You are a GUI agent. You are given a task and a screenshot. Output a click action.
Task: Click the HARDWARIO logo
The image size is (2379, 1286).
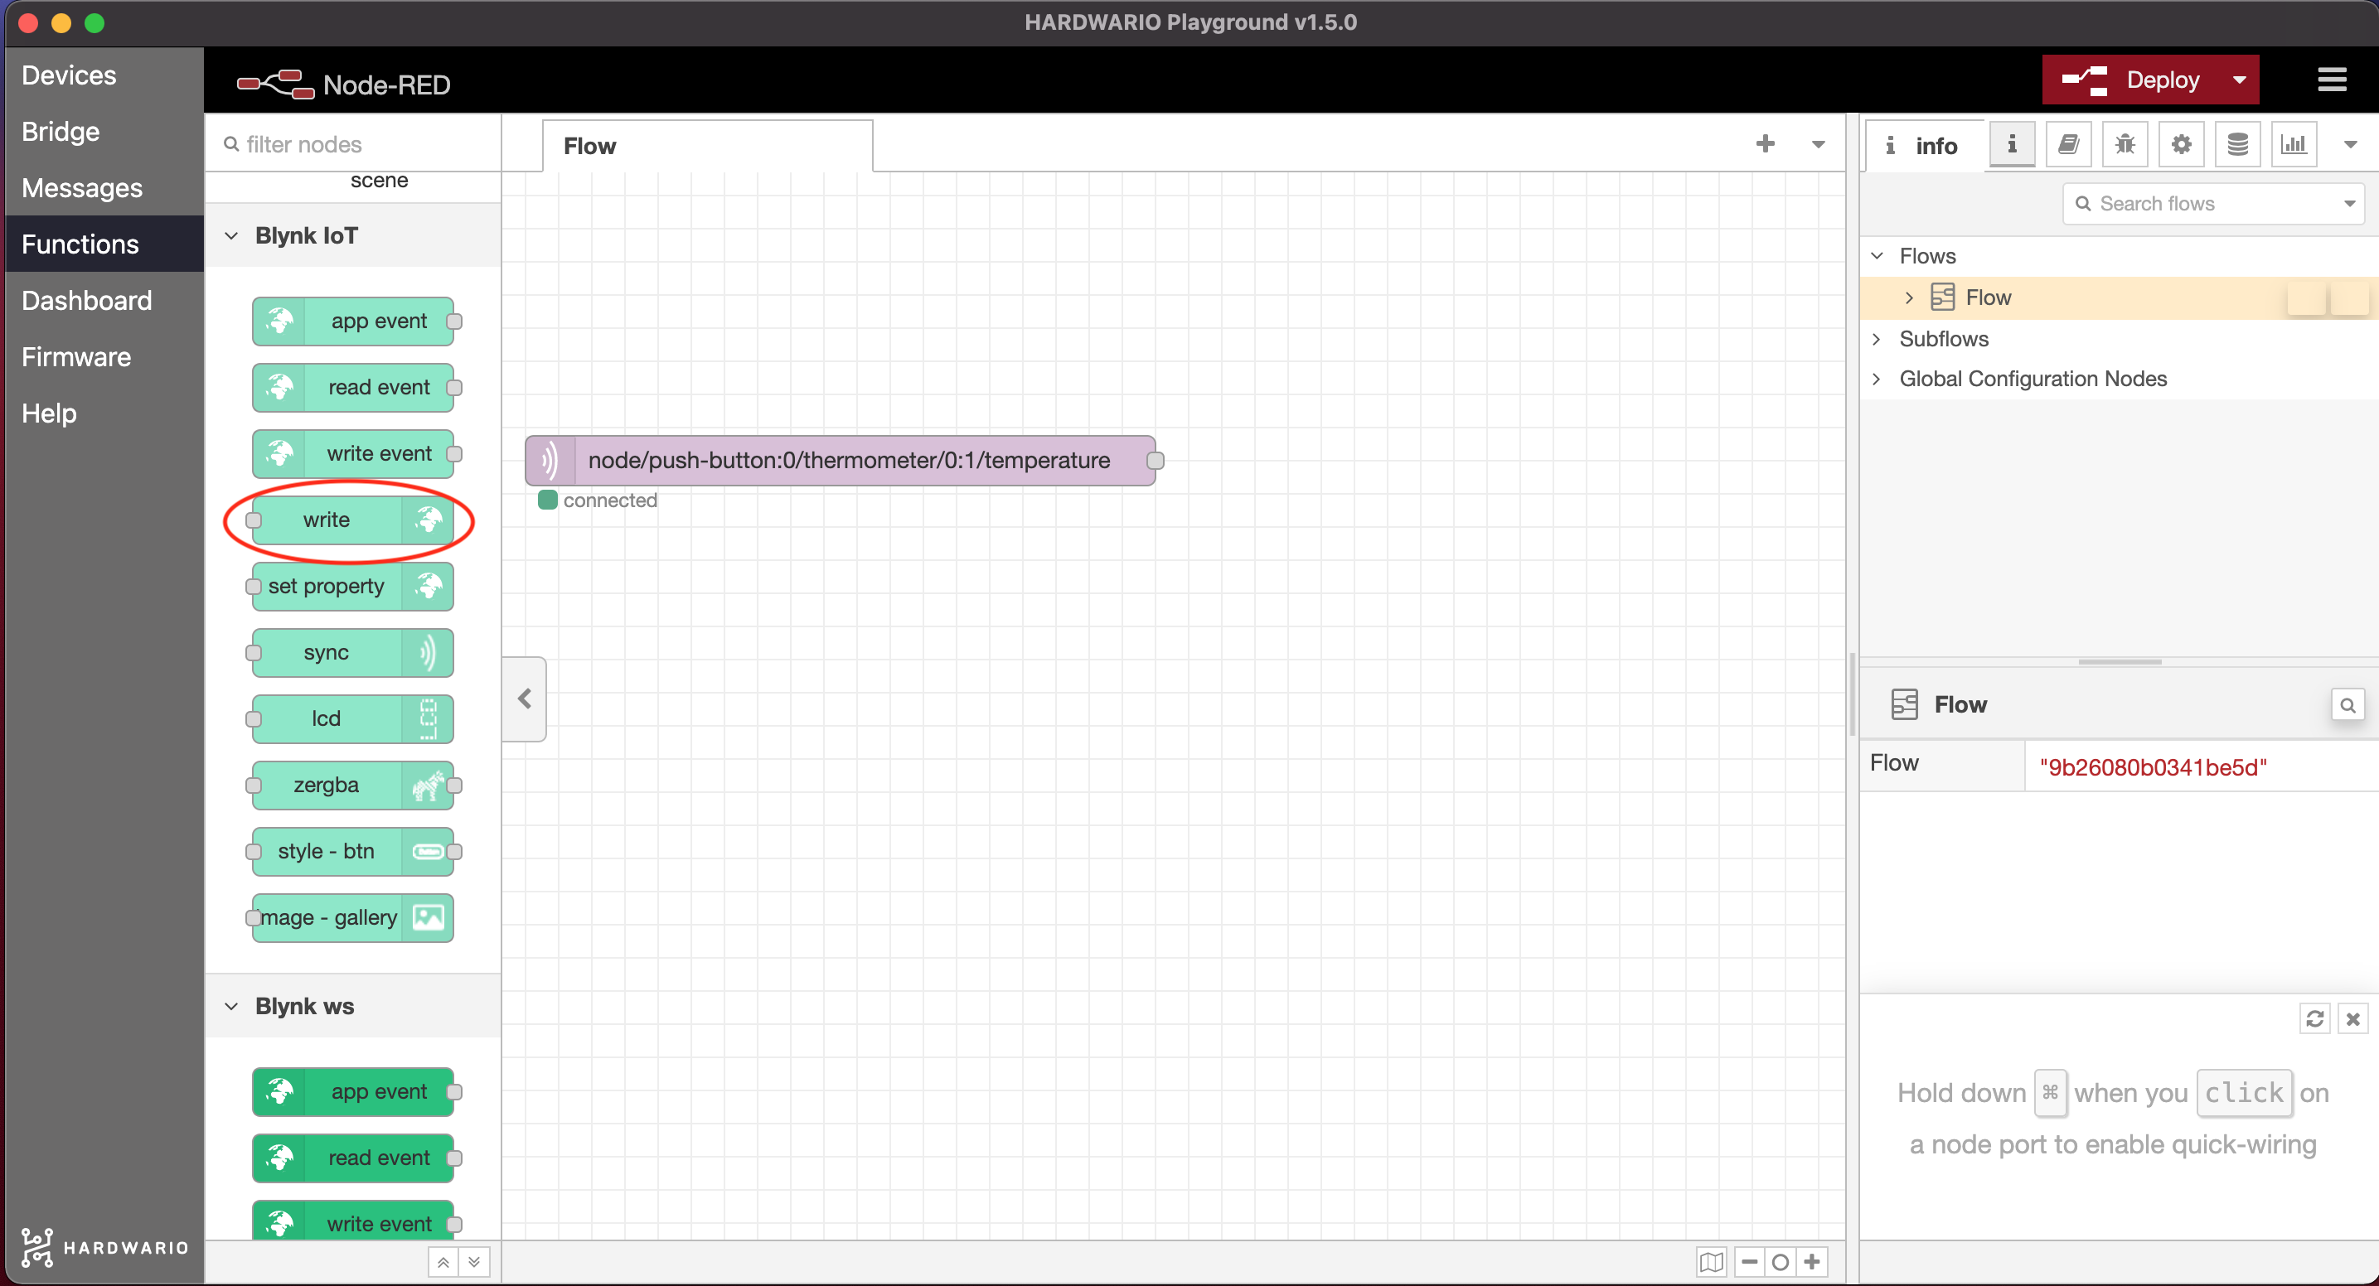[104, 1247]
